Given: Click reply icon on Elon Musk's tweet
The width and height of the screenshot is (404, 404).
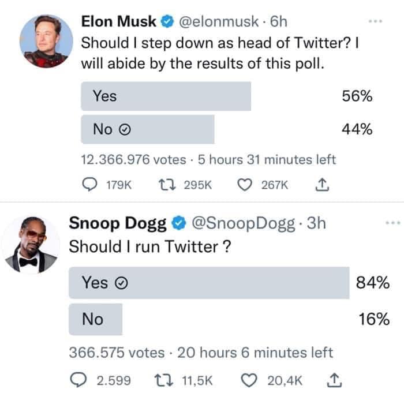Looking at the screenshot, I should tap(91, 185).
